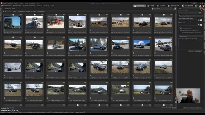205x115 pixels.
Task: Click the round share icon in the toolbar
Action: coord(48,6)
